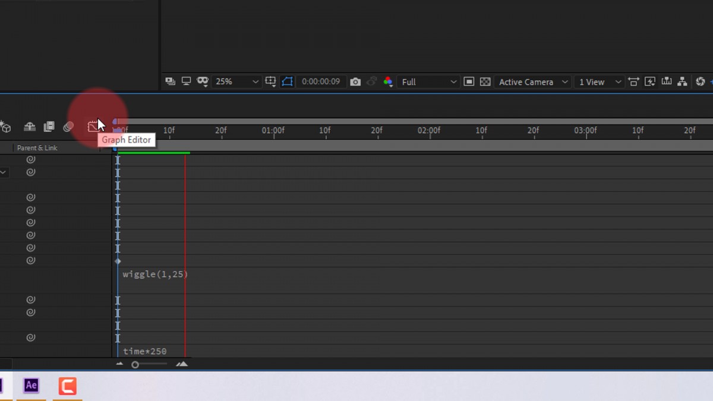
Task: Click the pick whip in the wiggle keyframe row
Action: point(31,260)
